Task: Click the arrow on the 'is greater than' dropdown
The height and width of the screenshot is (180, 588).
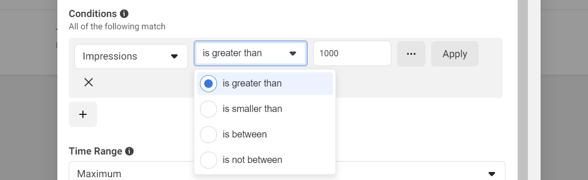Action: (x=292, y=53)
